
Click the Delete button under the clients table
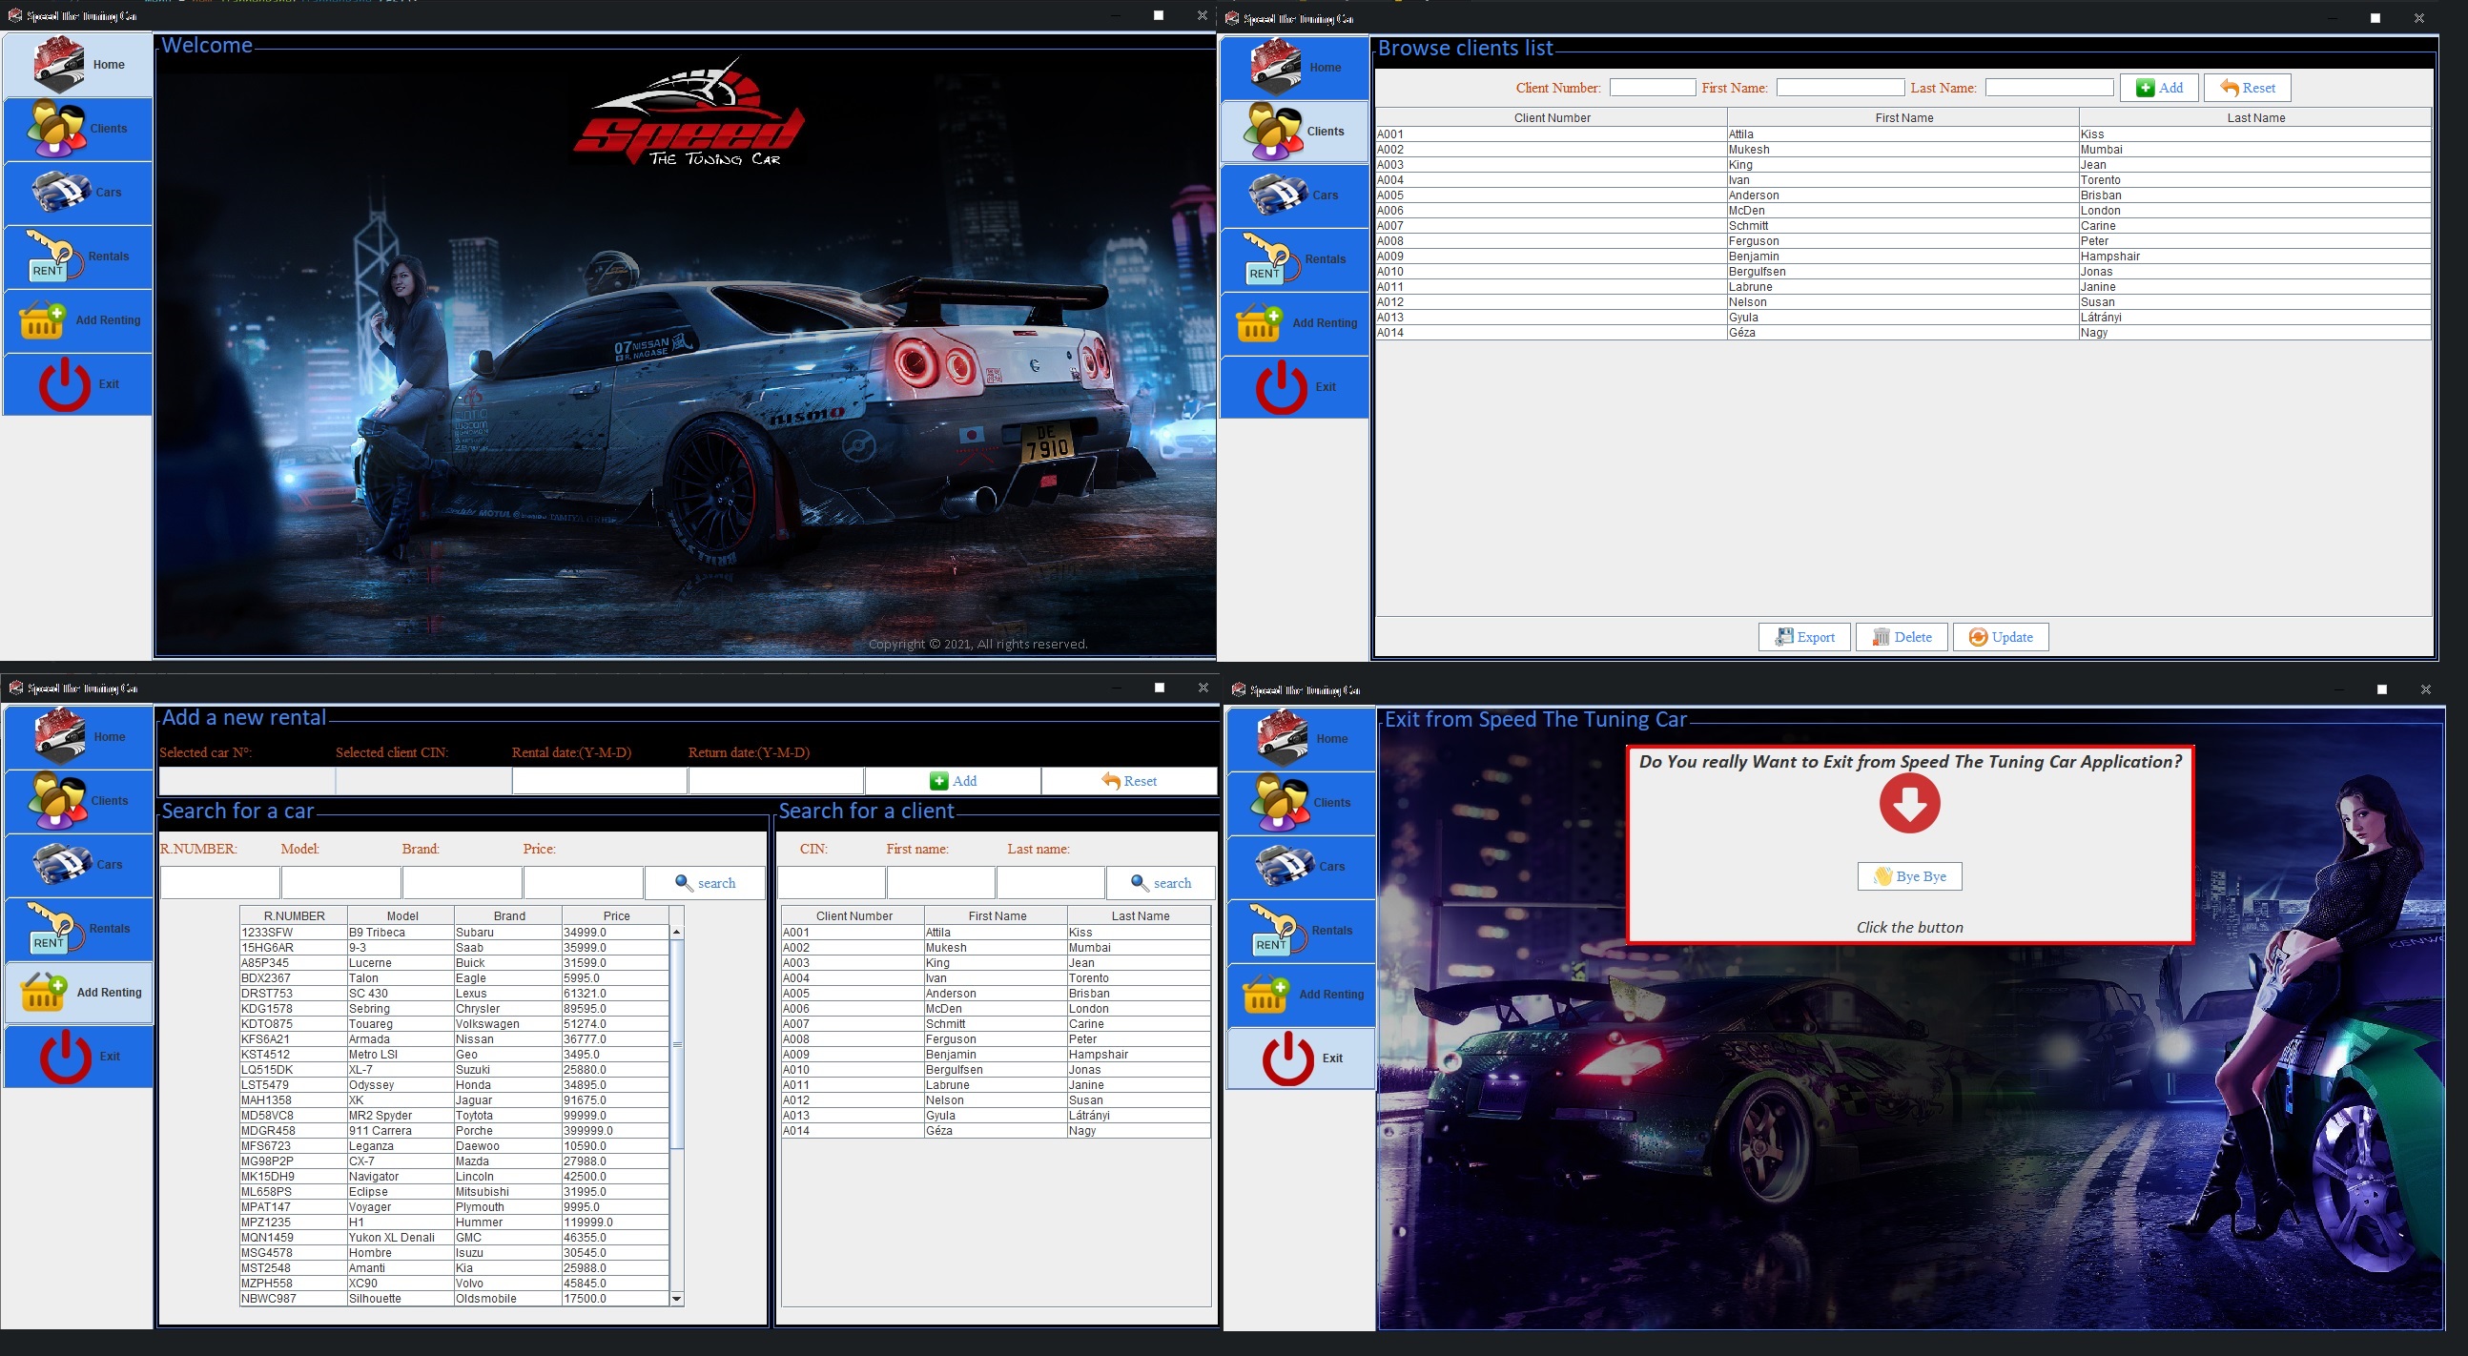pyautogui.click(x=1901, y=637)
